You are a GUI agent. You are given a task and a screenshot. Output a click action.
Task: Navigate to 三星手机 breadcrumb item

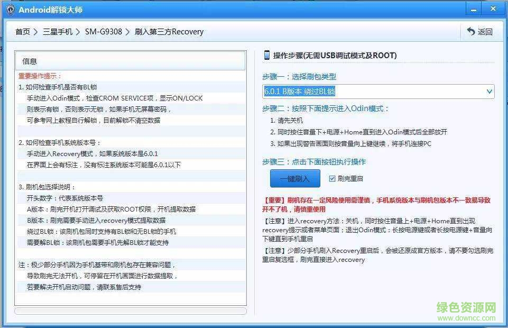pos(57,32)
